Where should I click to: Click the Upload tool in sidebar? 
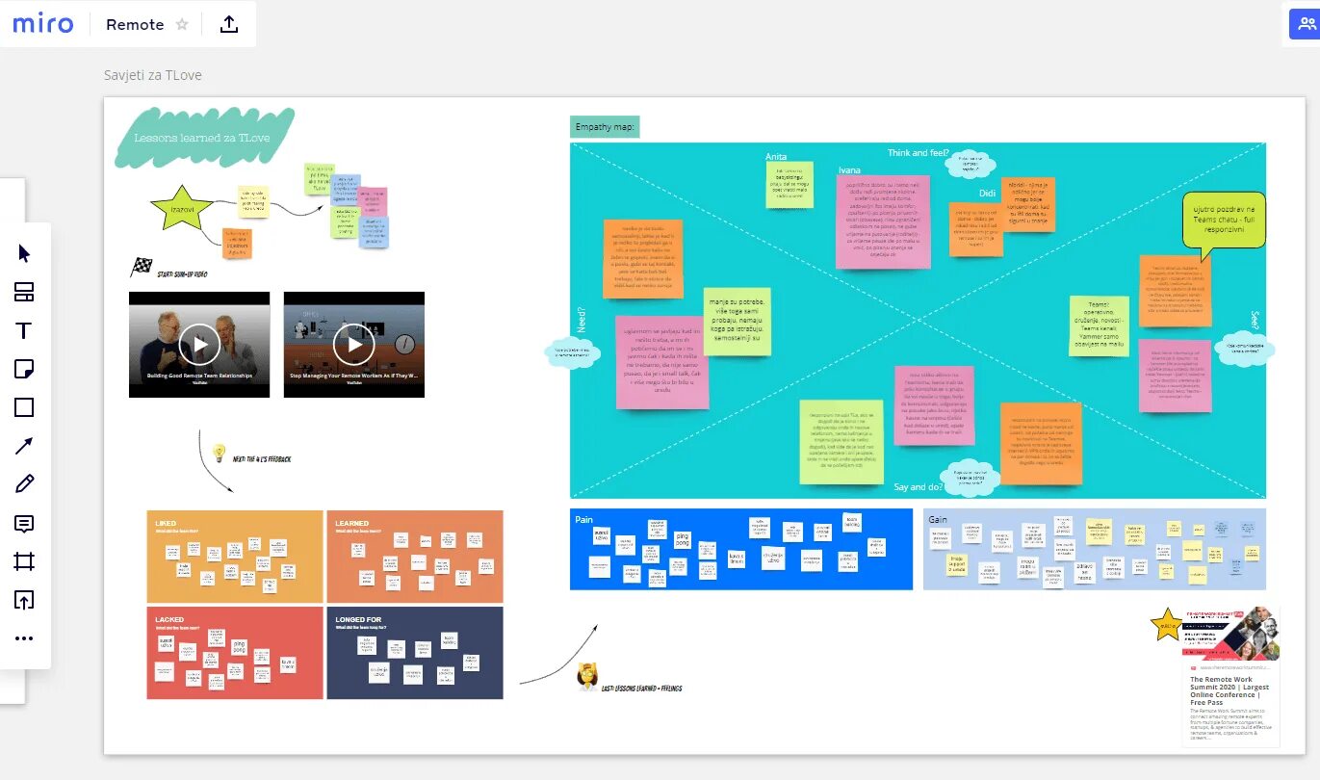[25, 600]
